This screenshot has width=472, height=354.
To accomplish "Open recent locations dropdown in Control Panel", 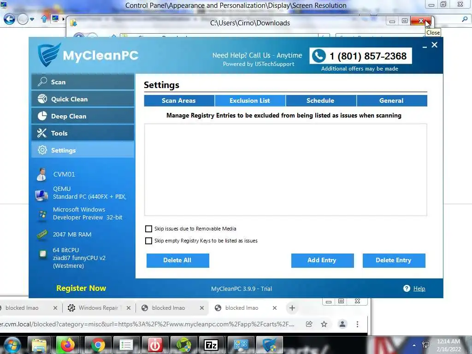I will pos(32,19).
